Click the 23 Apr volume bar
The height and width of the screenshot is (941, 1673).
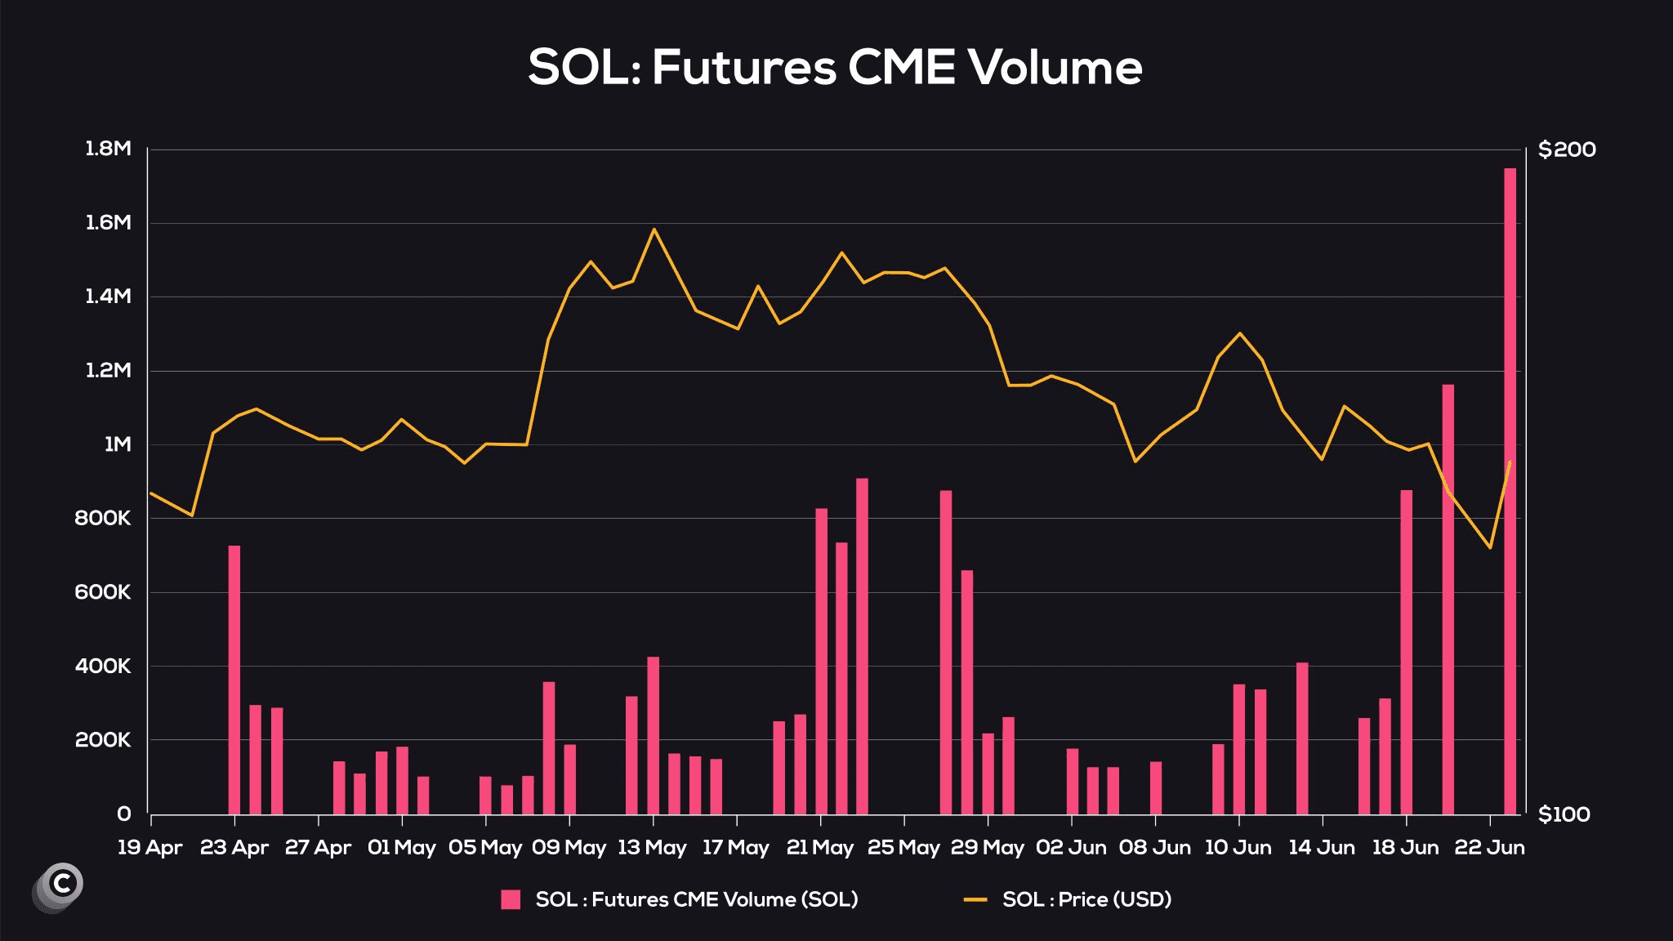pyautogui.click(x=234, y=680)
